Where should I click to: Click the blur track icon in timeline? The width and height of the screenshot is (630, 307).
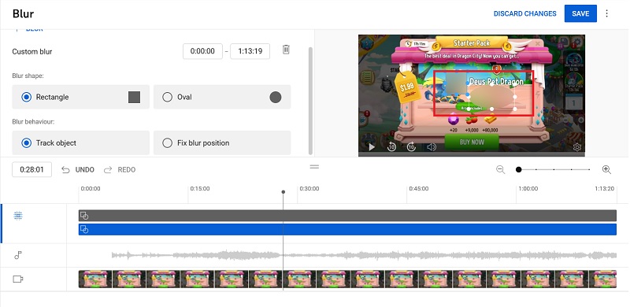[x=17, y=216]
